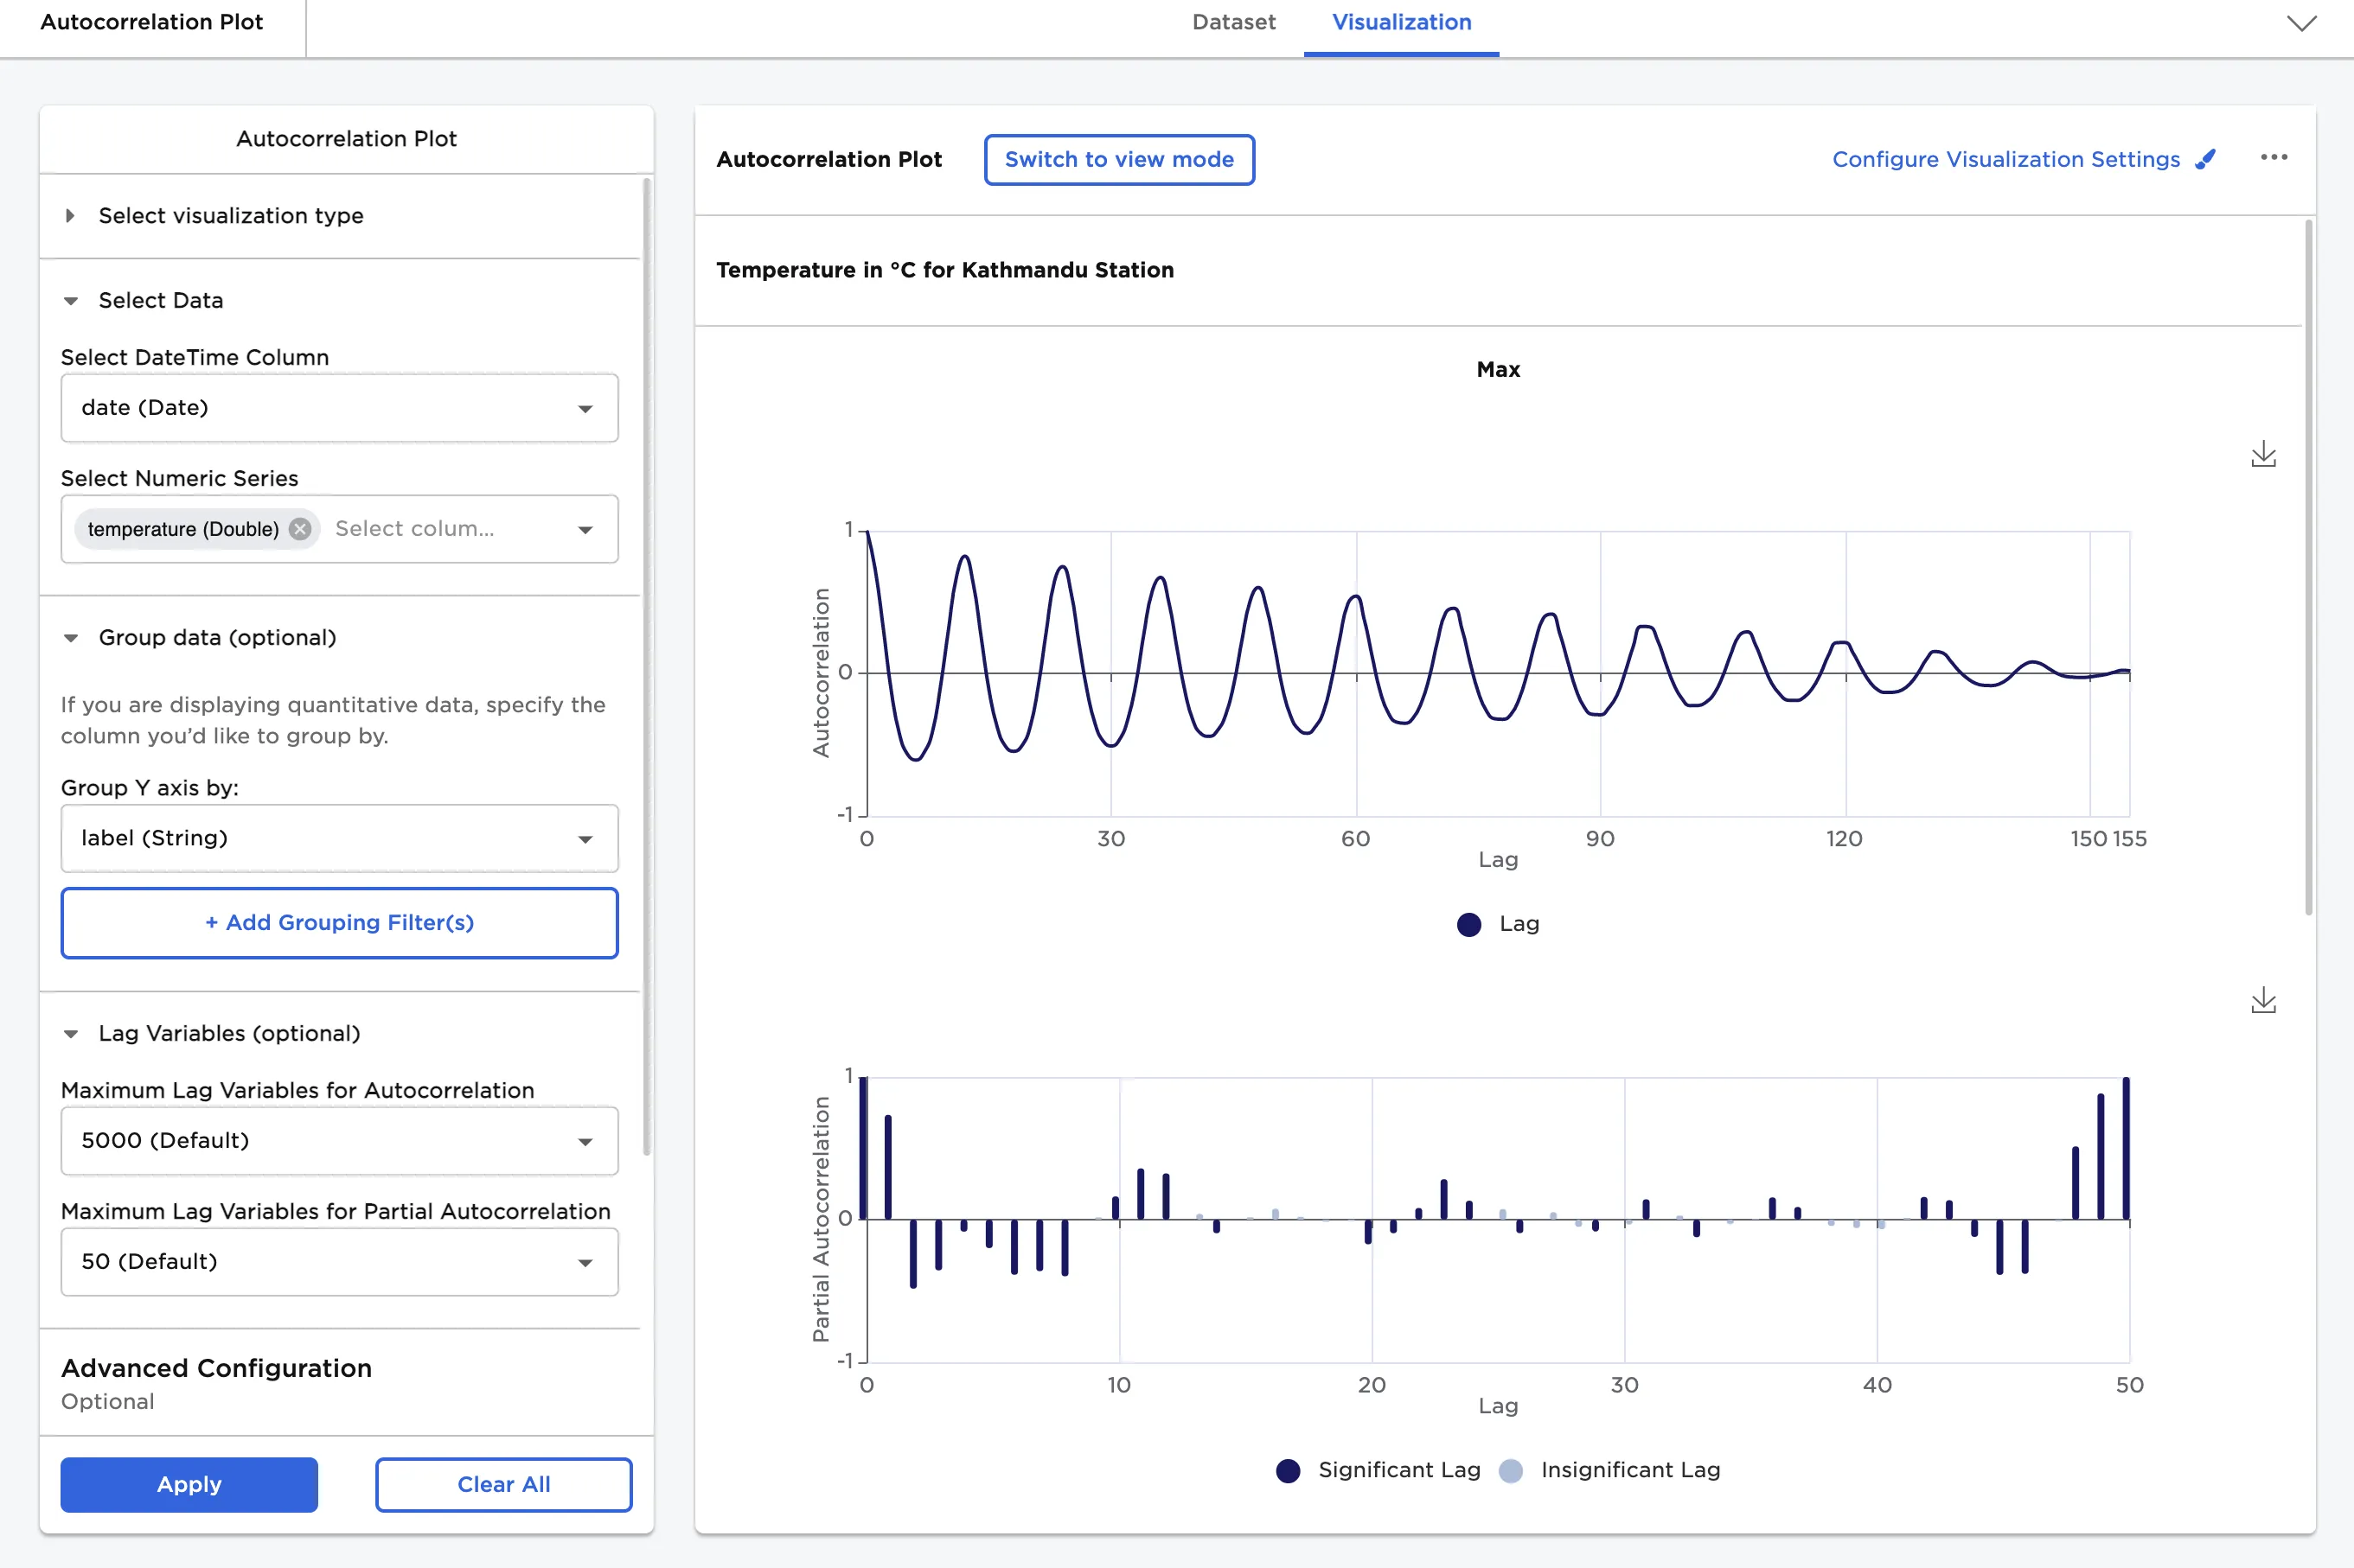This screenshot has height=1568, width=2354.
Task: Toggle the Insignificant Lag legend marker
Action: [x=1511, y=1470]
